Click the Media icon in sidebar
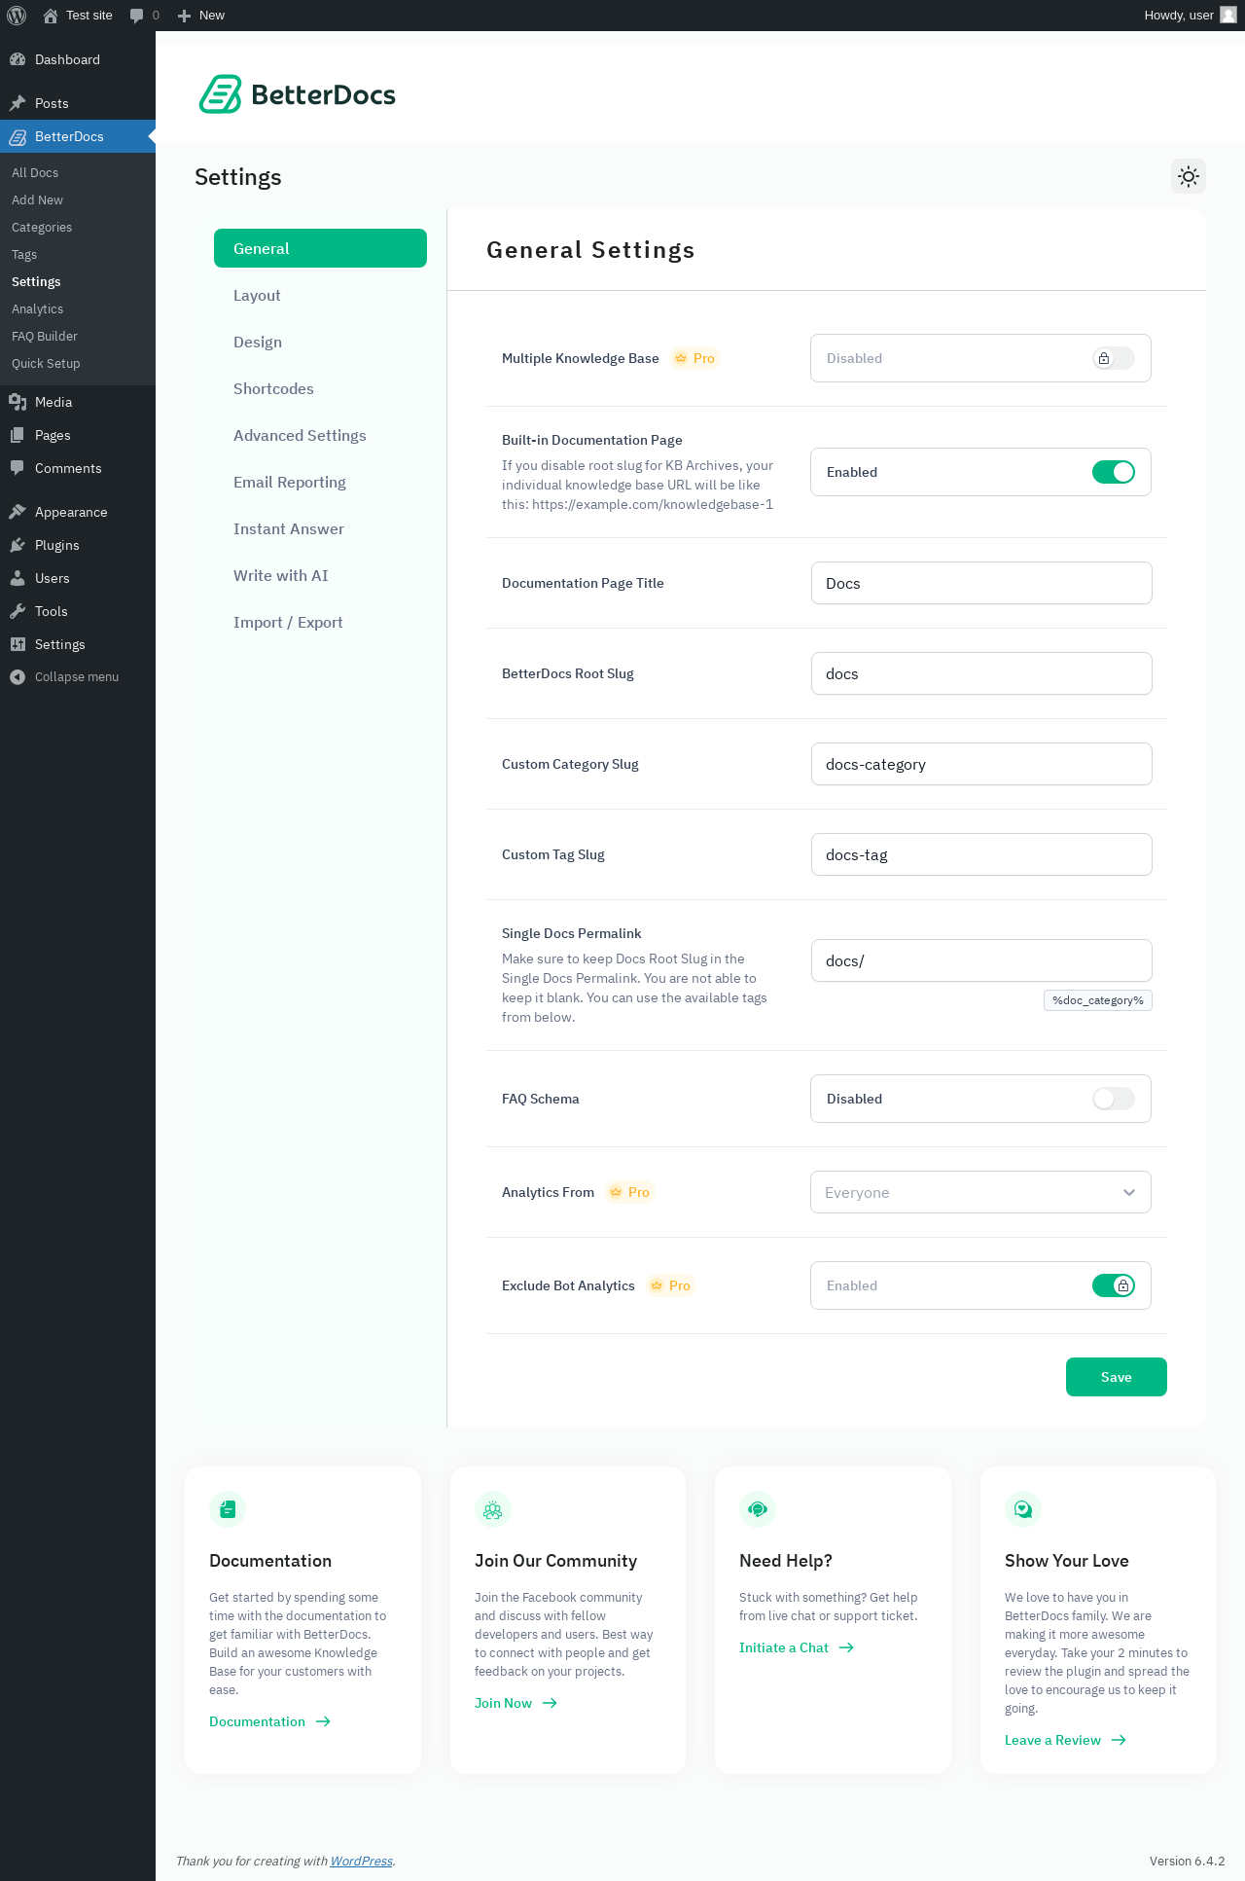The height and width of the screenshot is (1881, 1245). [x=18, y=402]
